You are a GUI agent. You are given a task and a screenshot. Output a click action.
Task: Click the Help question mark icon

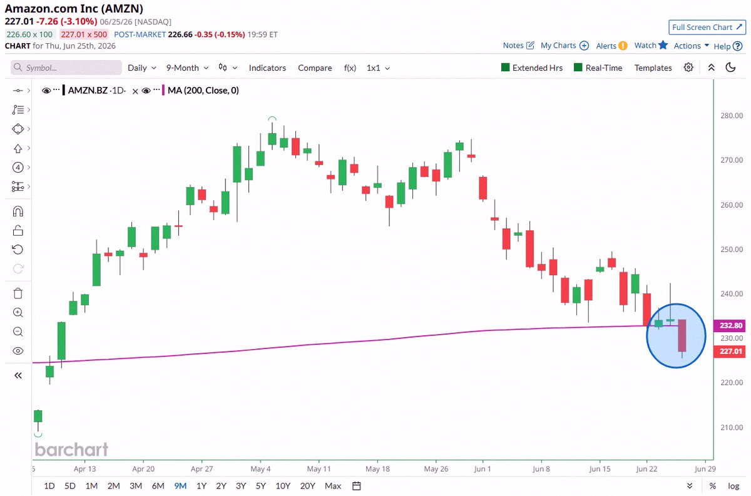(737, 46)
